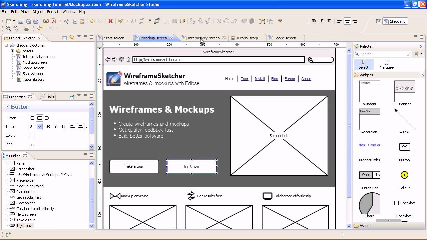
Task: Toggle align left in the main toolbar
Action: point(339,21)
